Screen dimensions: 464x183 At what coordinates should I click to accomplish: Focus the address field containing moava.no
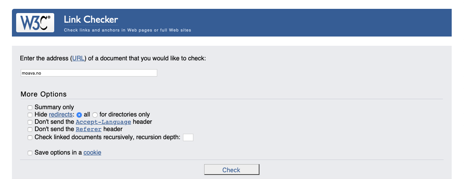tap(89, 73)
